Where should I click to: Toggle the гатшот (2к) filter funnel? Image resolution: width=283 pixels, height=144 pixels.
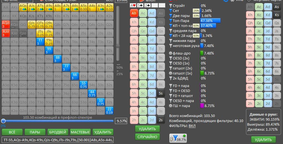pyautogui.click(x=171, y=68)
